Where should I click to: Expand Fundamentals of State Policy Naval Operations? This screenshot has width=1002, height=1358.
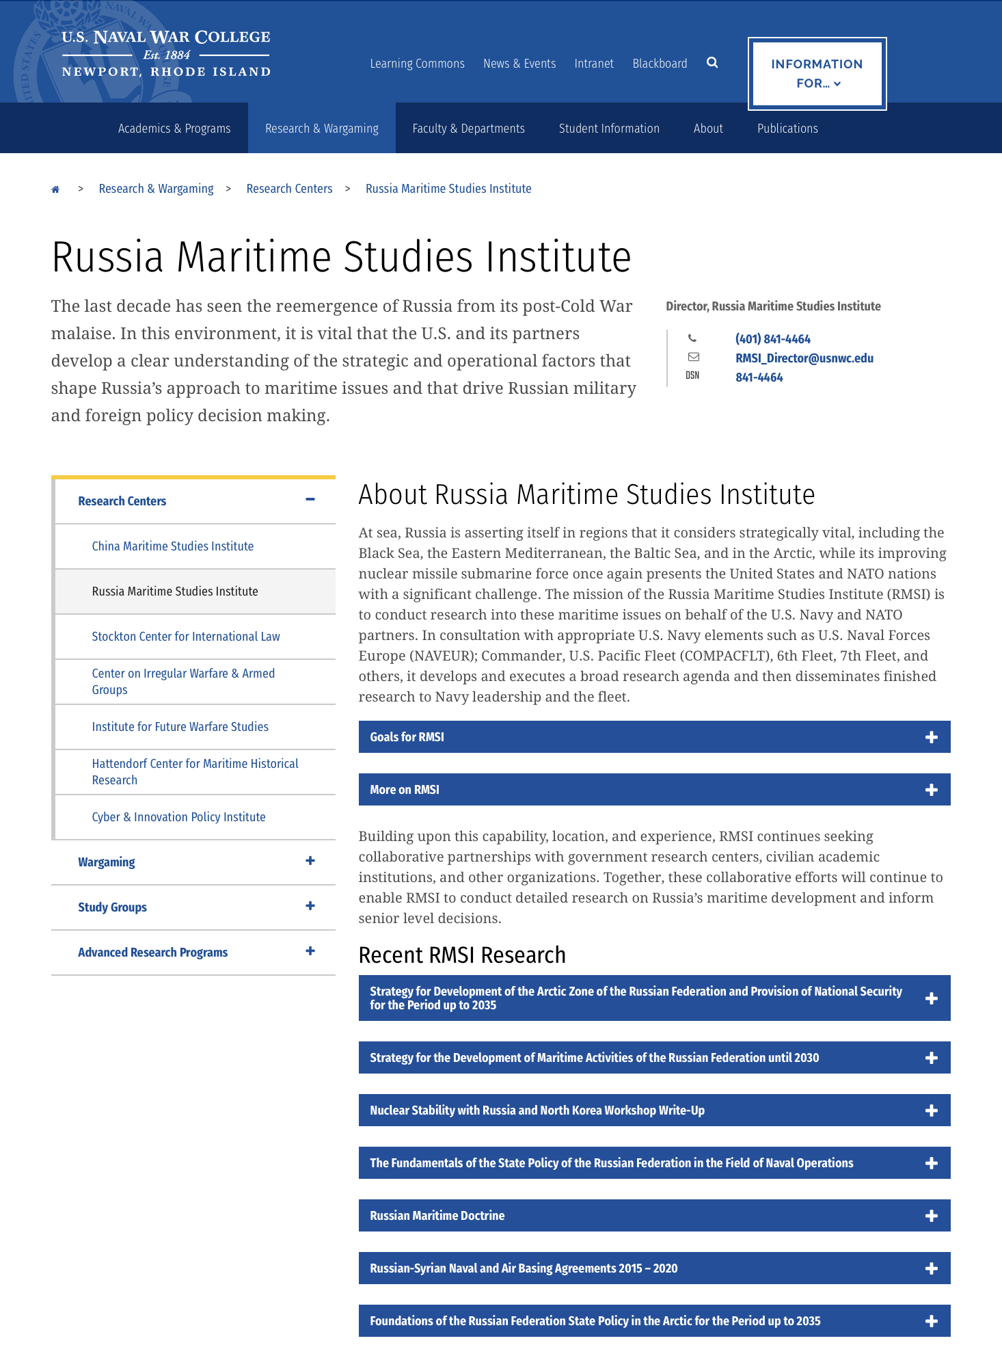[654, 1163]
